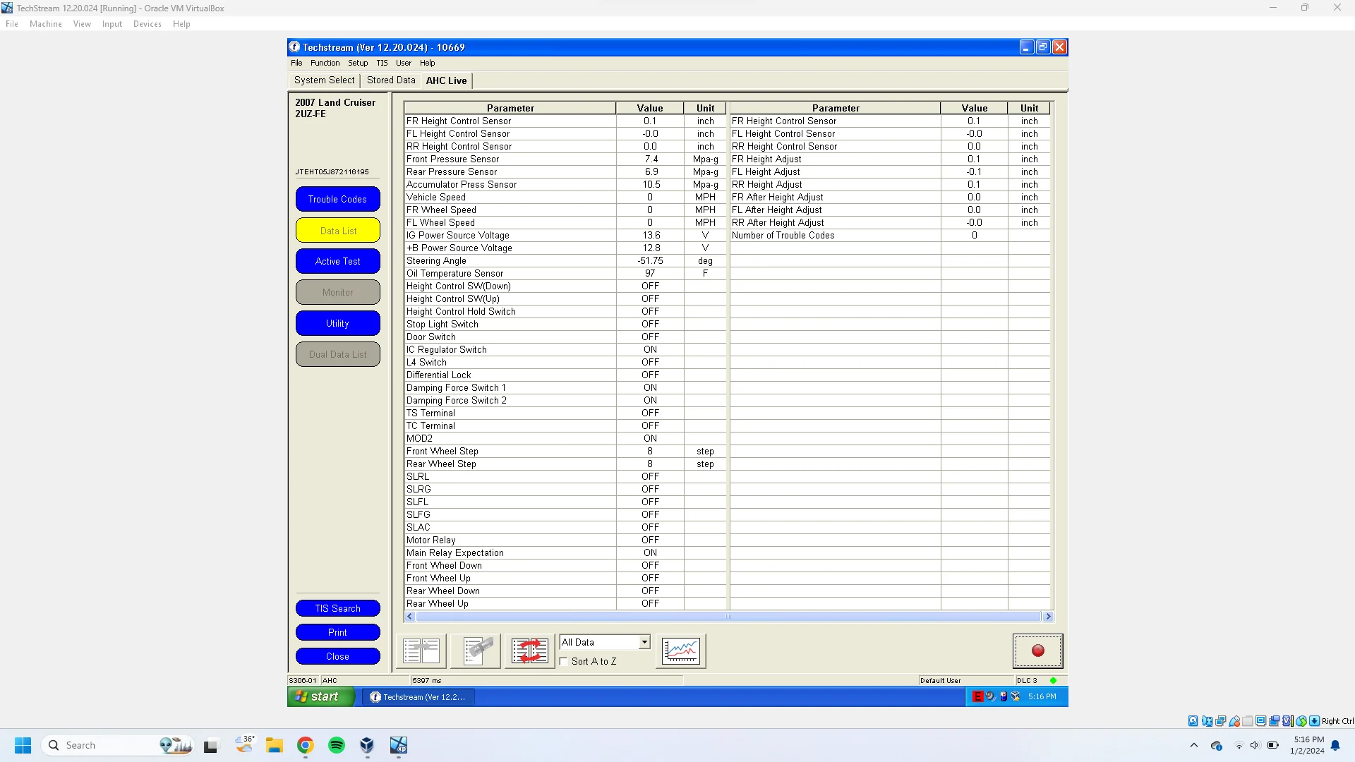
Task: Open the VirtualBox Manager cube taskbar icon
Action: click(x=367, y=745)
